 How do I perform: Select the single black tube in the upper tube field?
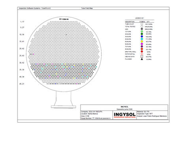tap(66, 34)
